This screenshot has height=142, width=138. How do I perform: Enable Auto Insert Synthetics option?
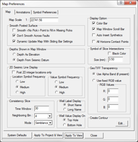[94, 35]
